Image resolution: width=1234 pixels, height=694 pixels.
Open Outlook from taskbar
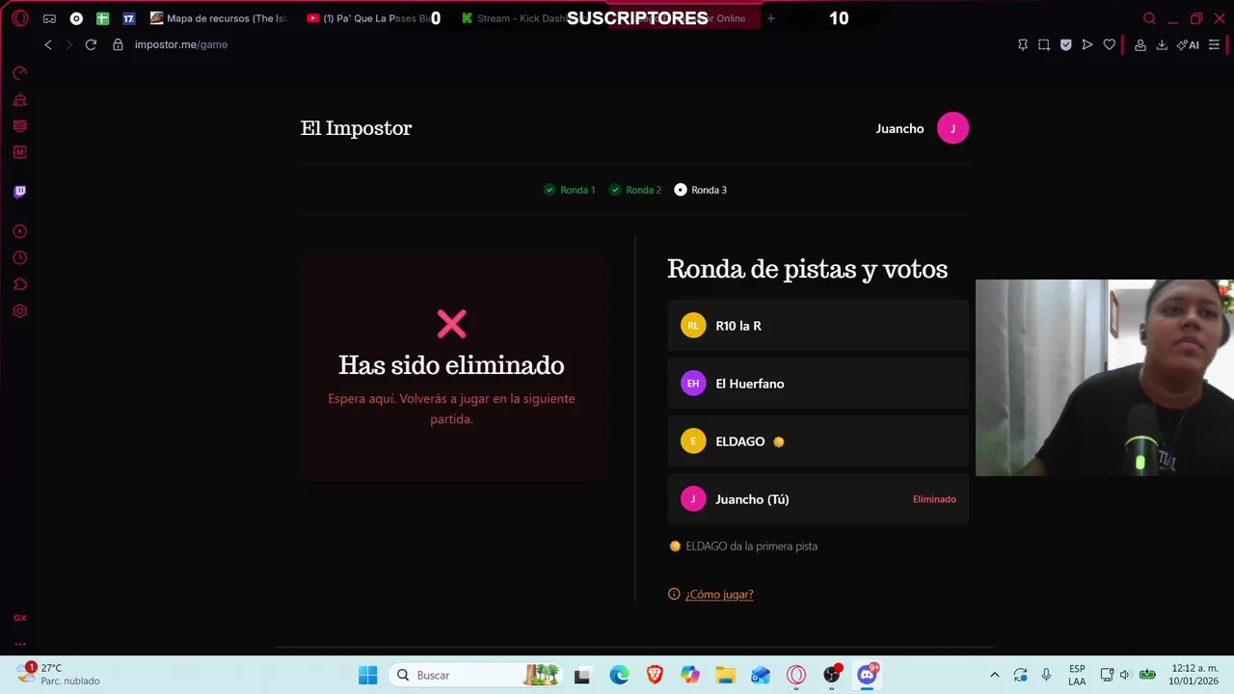tap(761, 676)
